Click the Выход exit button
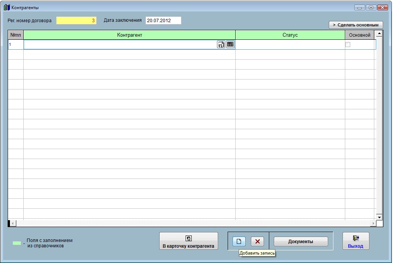393x263 pixels. click(x=356, y=241)
